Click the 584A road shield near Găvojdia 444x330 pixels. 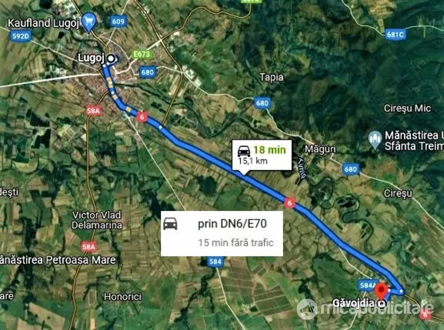coord(367,285)
